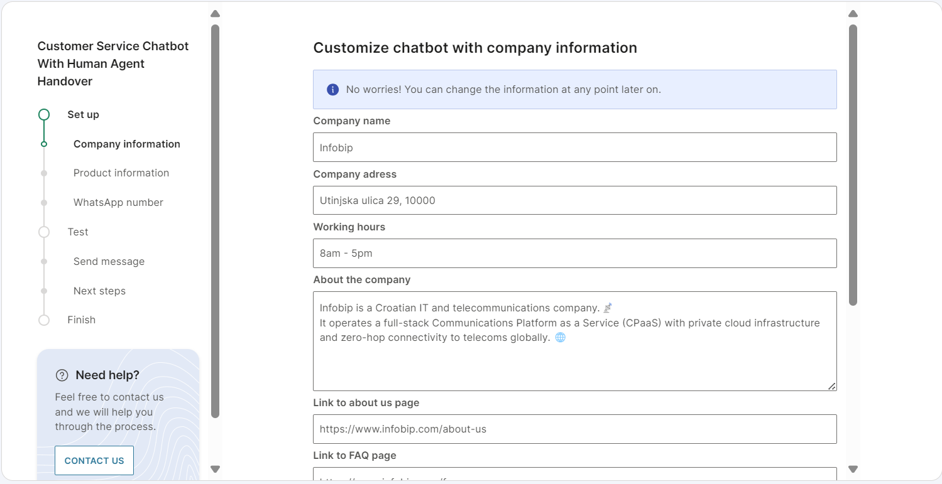The height and width of the screenshot is (484, 942).
Task: Select Product information in the sidebar
Action: pos(121,173)
